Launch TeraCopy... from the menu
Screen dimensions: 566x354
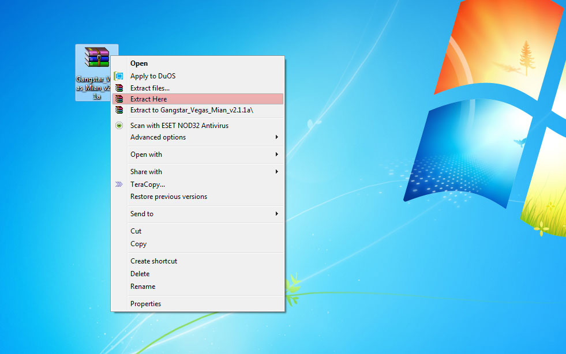click(197, 184)
